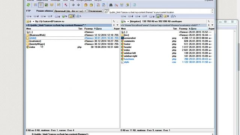The height and width of the screenshot is (135, 240).
Task: Refresh the source panel with the green arrows icon
Action: (28, 5)
